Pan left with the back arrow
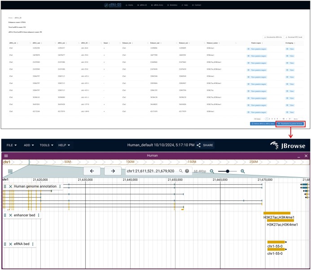The image size is (311, 270). [x=92, y=171]
